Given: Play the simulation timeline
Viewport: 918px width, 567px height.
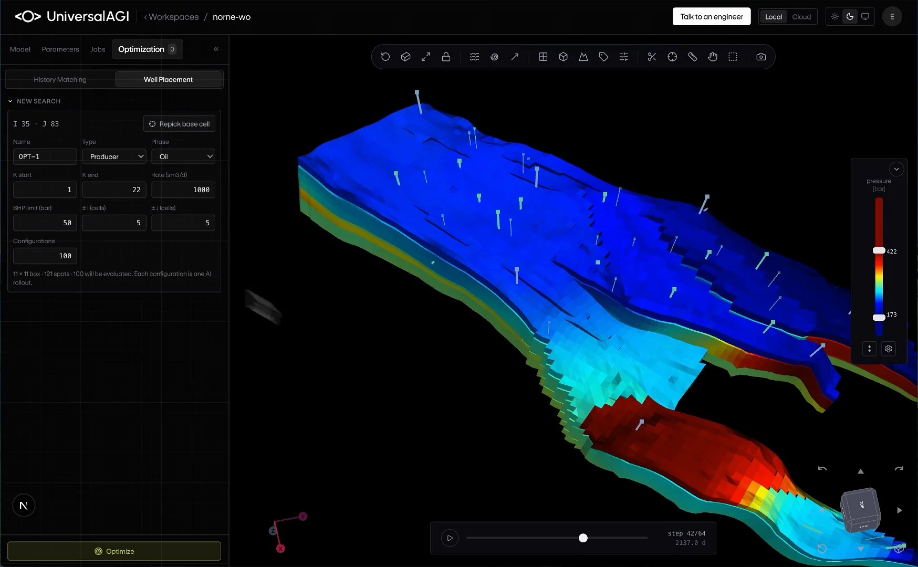Looking at the screenshot, I should click(x=450, y=538).
